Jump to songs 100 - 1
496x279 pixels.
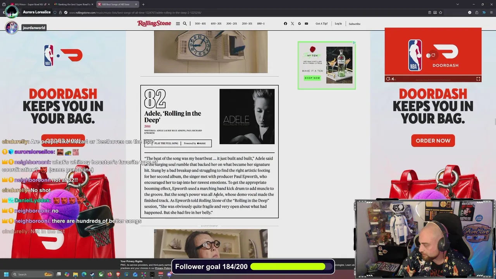tap(261, 24)
